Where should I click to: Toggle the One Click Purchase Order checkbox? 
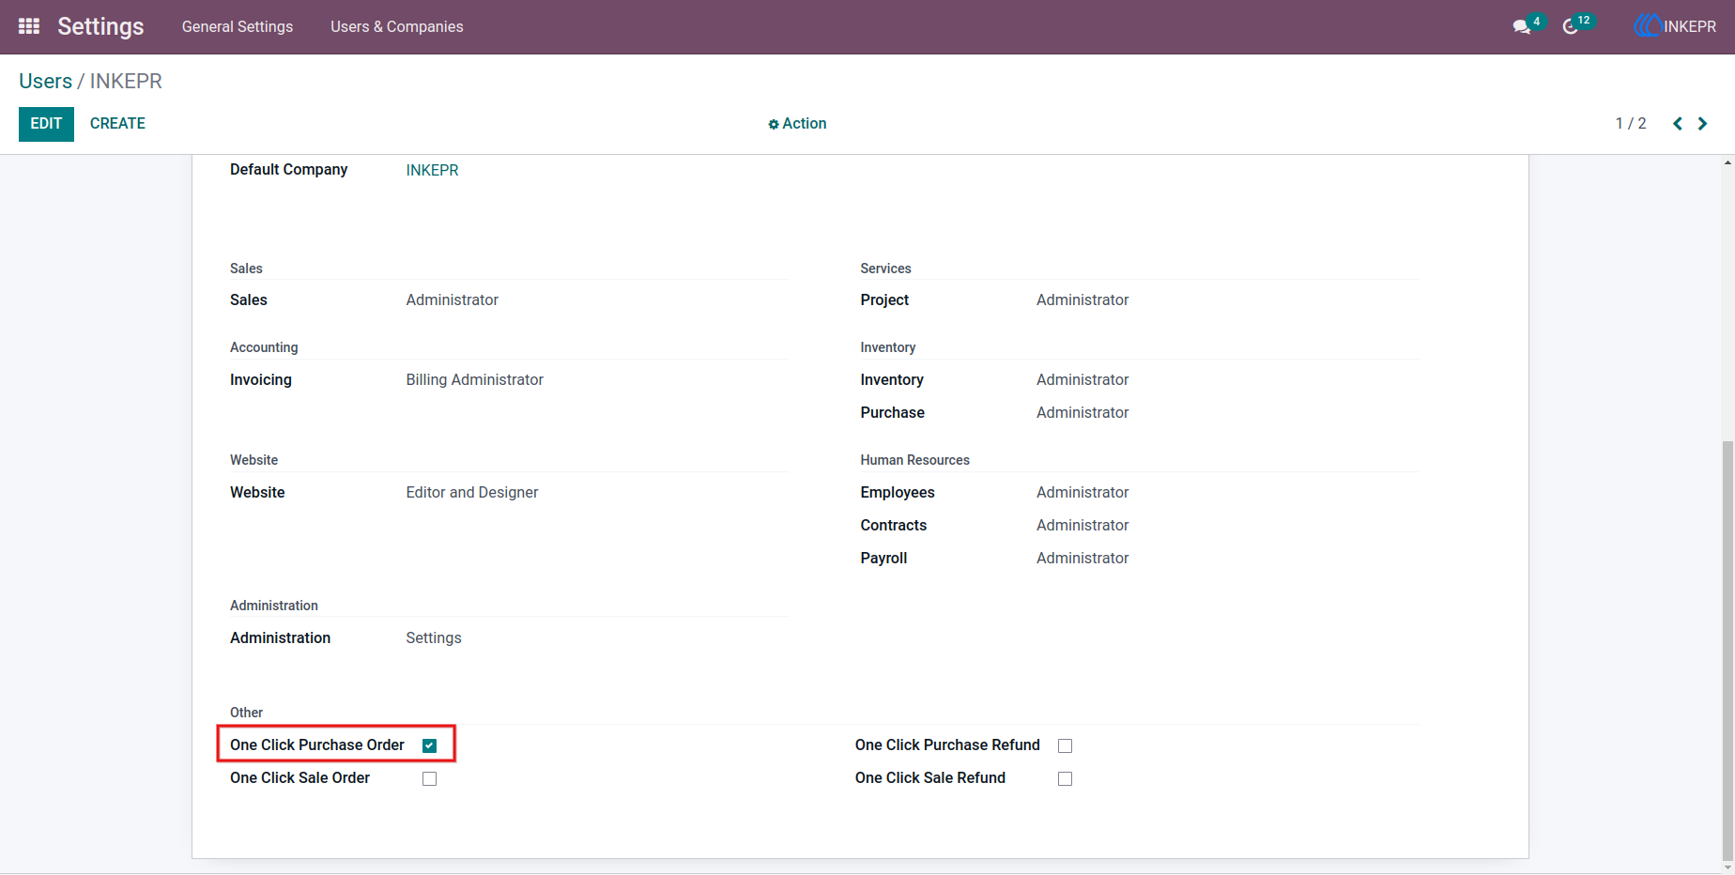coord(430,745)
